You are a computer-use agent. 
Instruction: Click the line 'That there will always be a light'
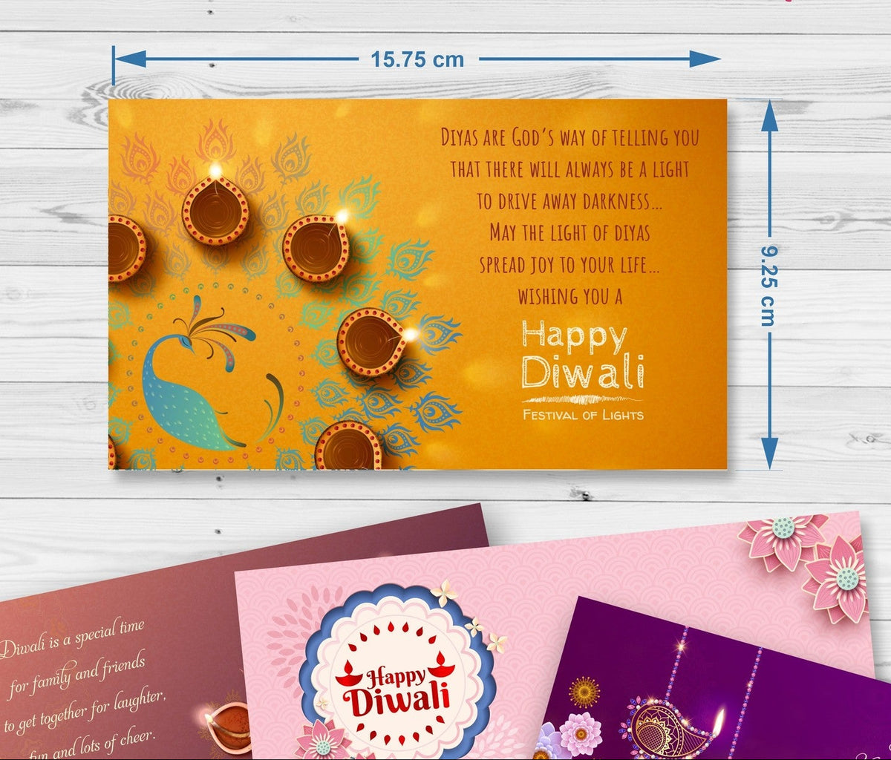570,169
